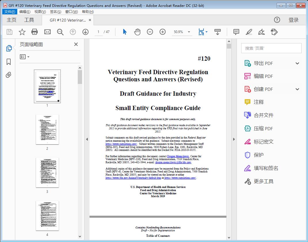Open the Fill & Sign pen tool
The image size is (308, 242).
pos(261,32)
